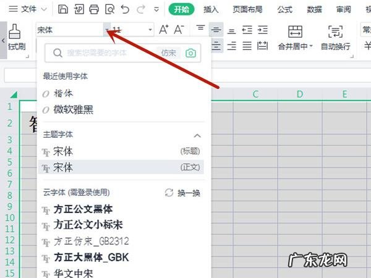371x278 pixels.
Task: Select 方正公文小标宋 cloud font
Action: pos(121,225)
